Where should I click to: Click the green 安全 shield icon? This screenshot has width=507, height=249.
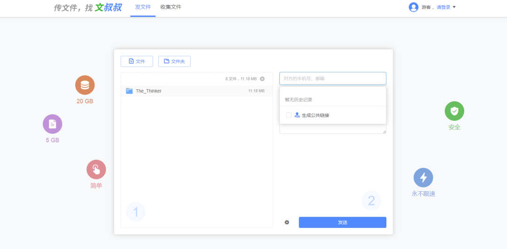[454, 111]
